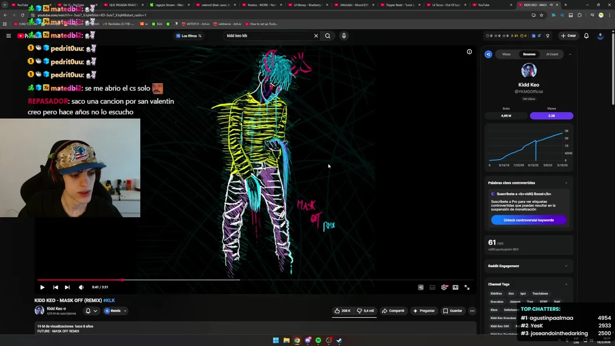Open YouTube notifications bell
Screen dimensions: 615x346
(586, 36)
